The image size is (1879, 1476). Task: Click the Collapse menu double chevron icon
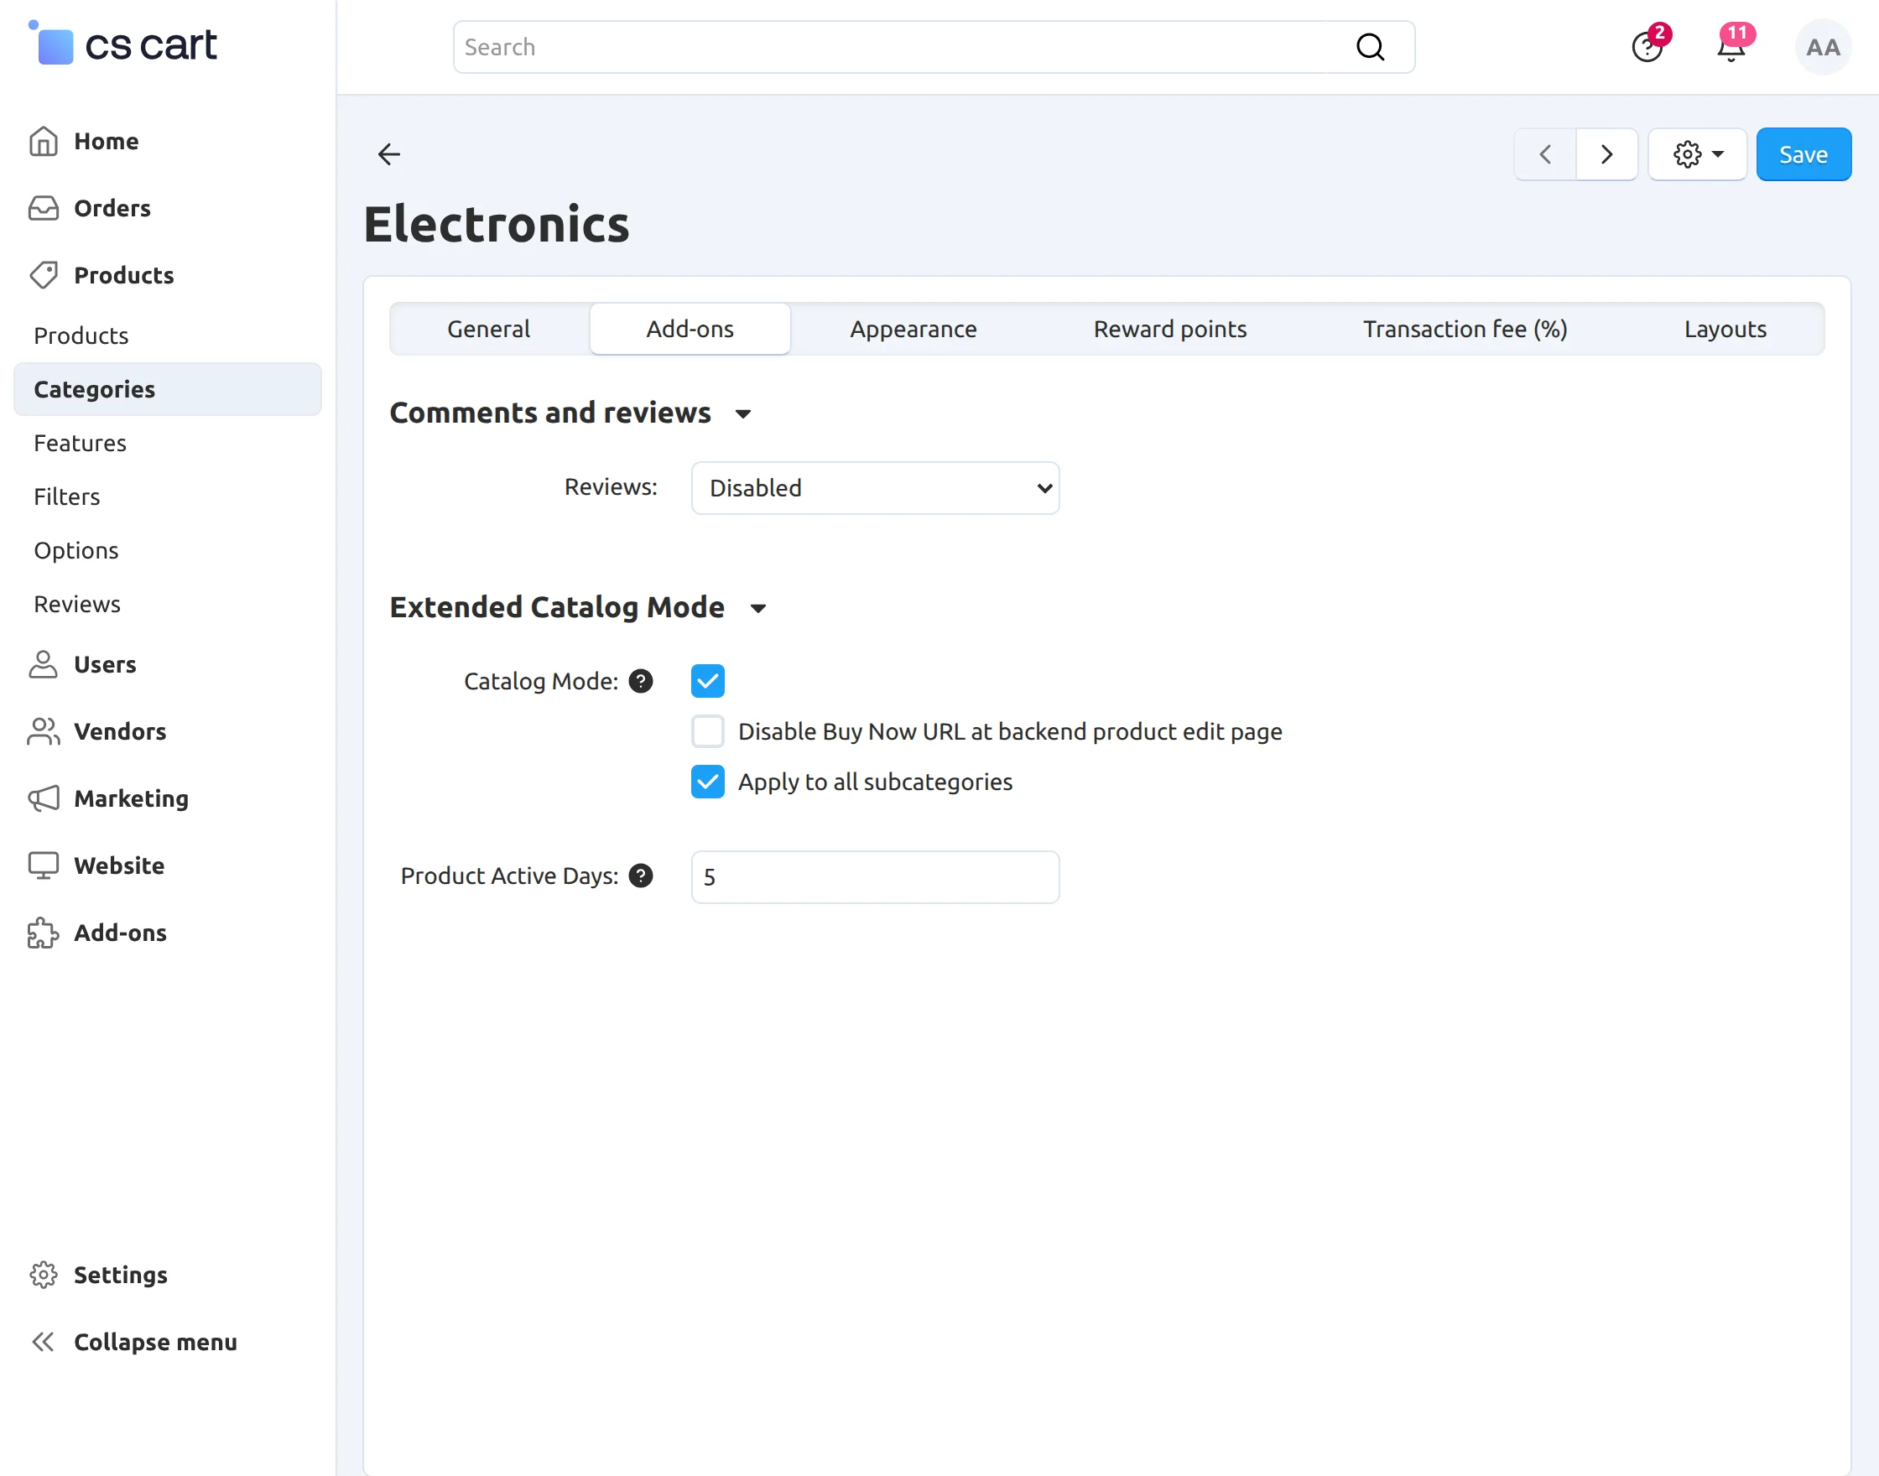[44, 1342]
